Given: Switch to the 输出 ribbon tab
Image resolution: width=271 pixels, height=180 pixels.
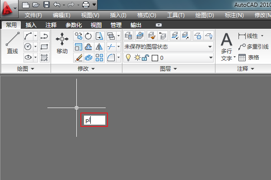Looking at the screenshot, I should pos(136,25).
